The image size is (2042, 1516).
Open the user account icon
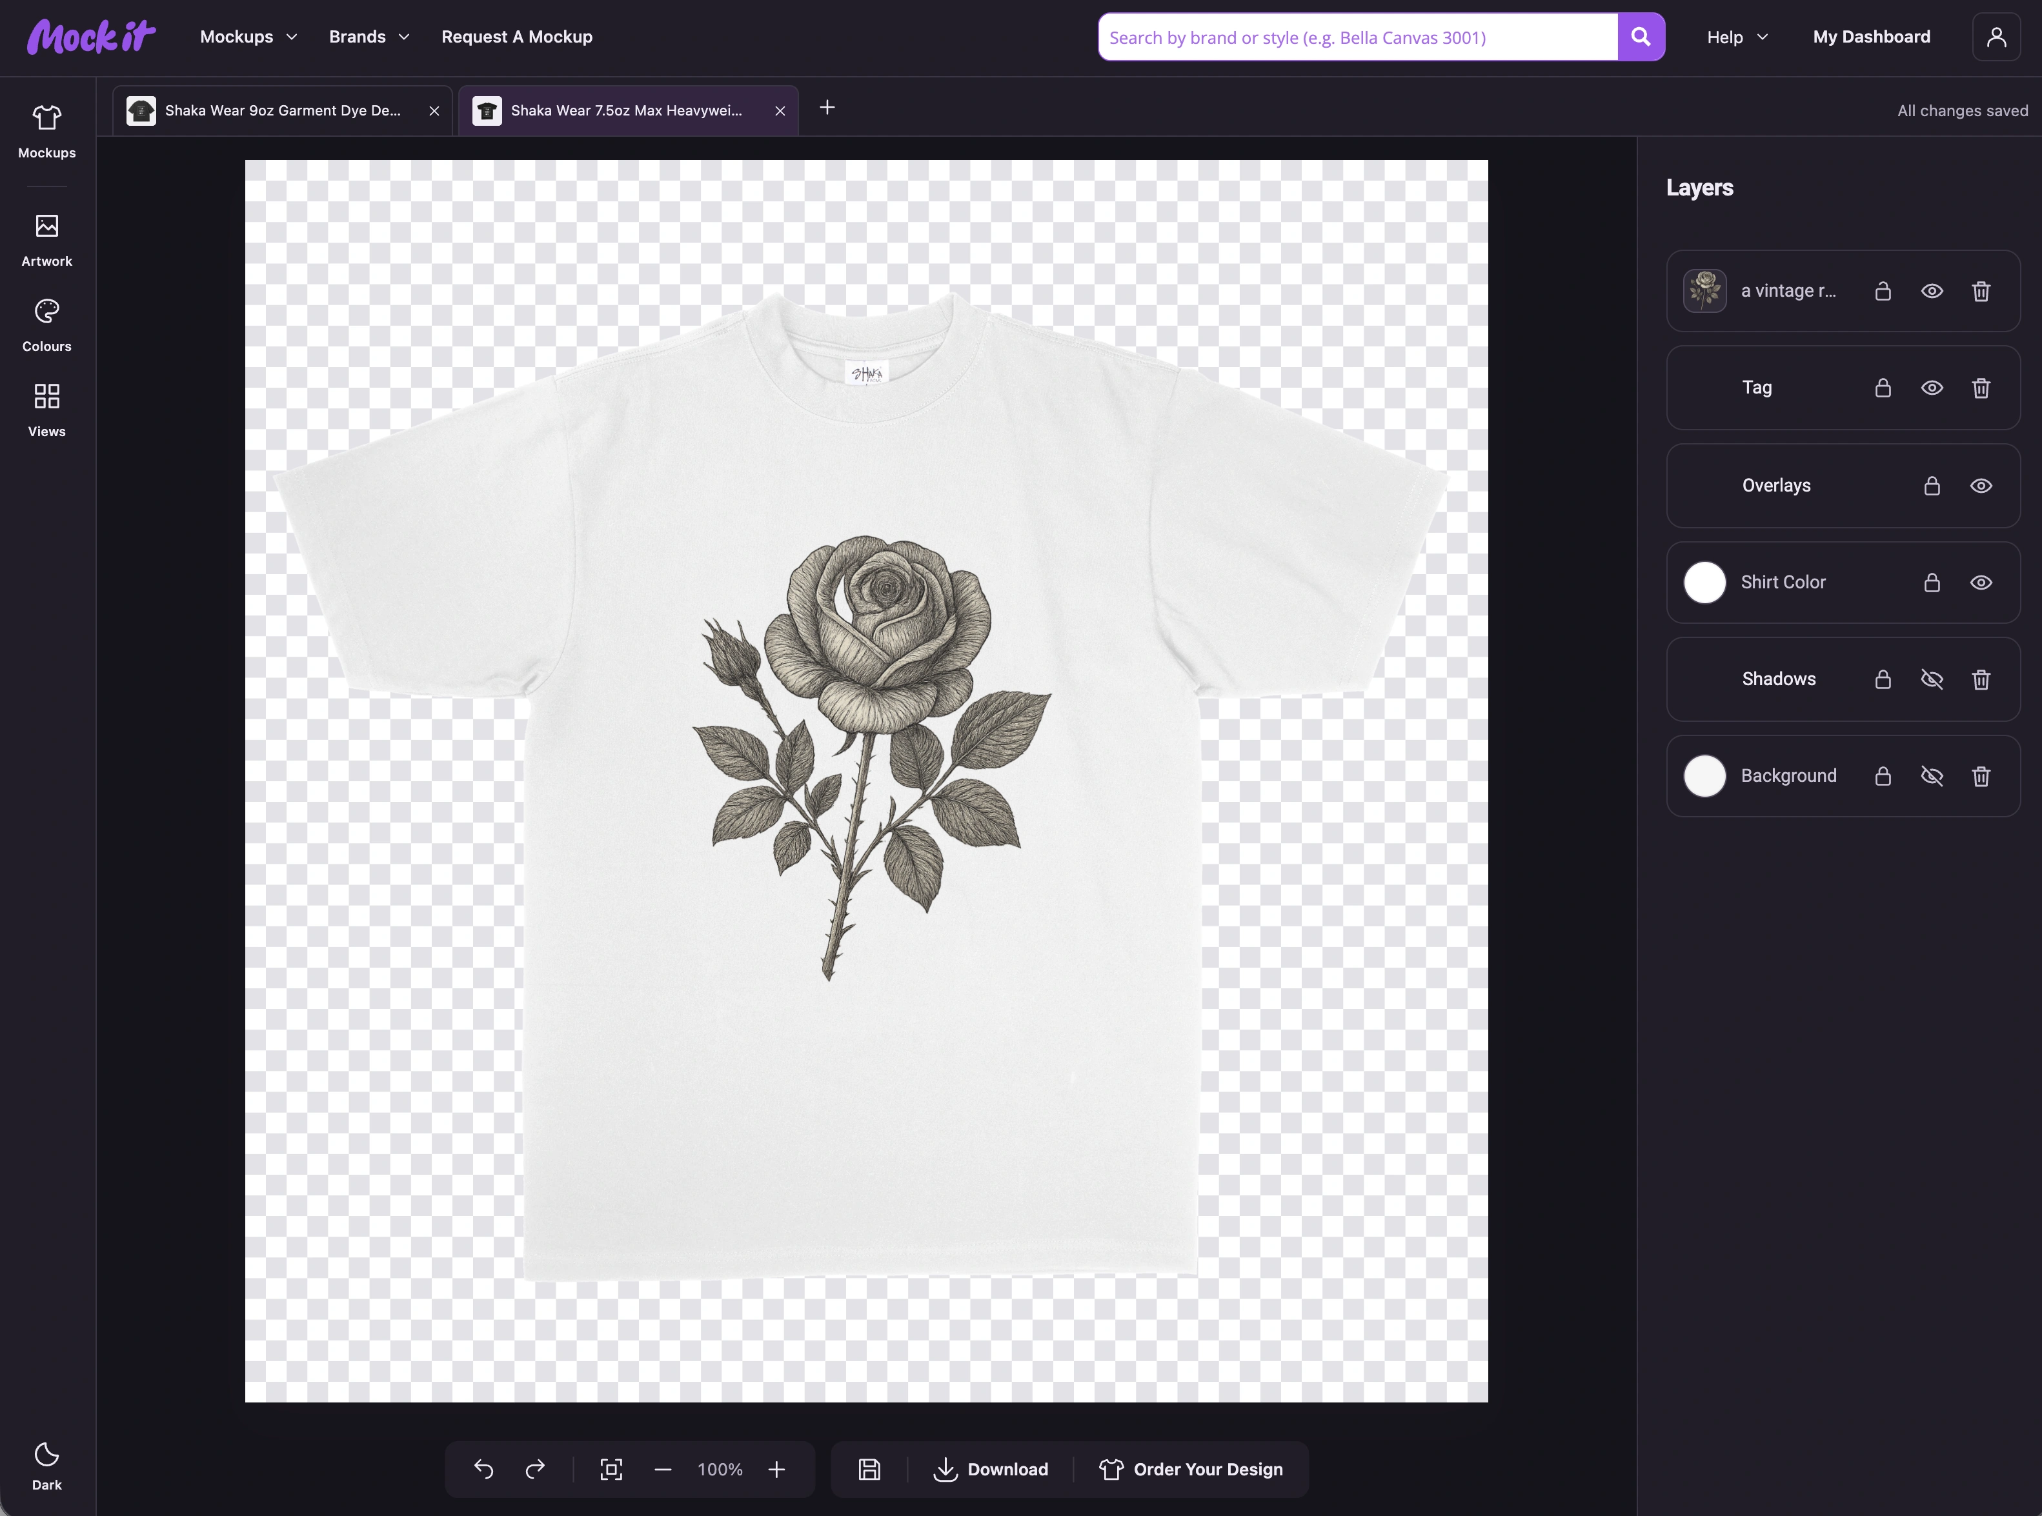coord(1996,37)
